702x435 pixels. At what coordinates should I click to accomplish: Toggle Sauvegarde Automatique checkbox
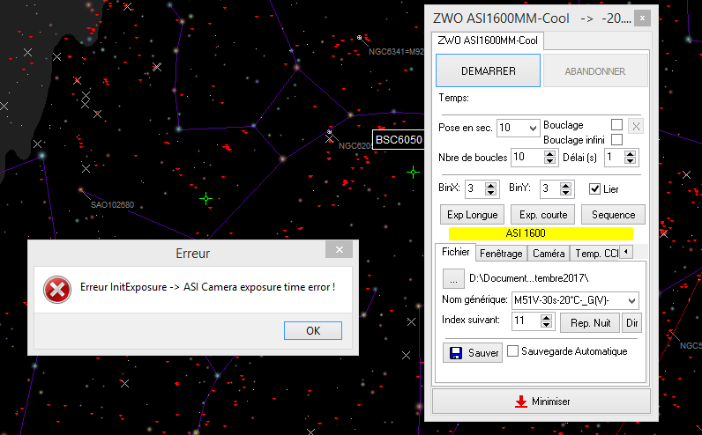coord(514,351)
